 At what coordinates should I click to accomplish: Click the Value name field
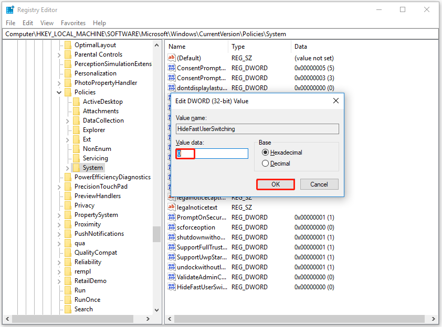257,129
